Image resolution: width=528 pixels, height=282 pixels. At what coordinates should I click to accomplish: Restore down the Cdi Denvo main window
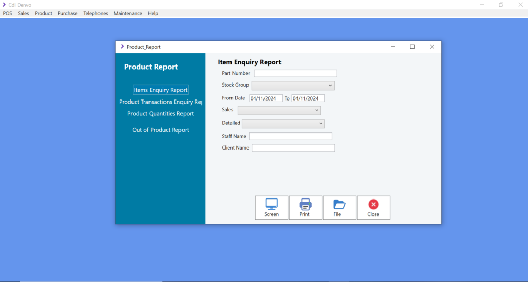[501, 5]
